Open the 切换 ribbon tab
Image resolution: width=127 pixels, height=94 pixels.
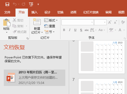[x=60, y=12]
